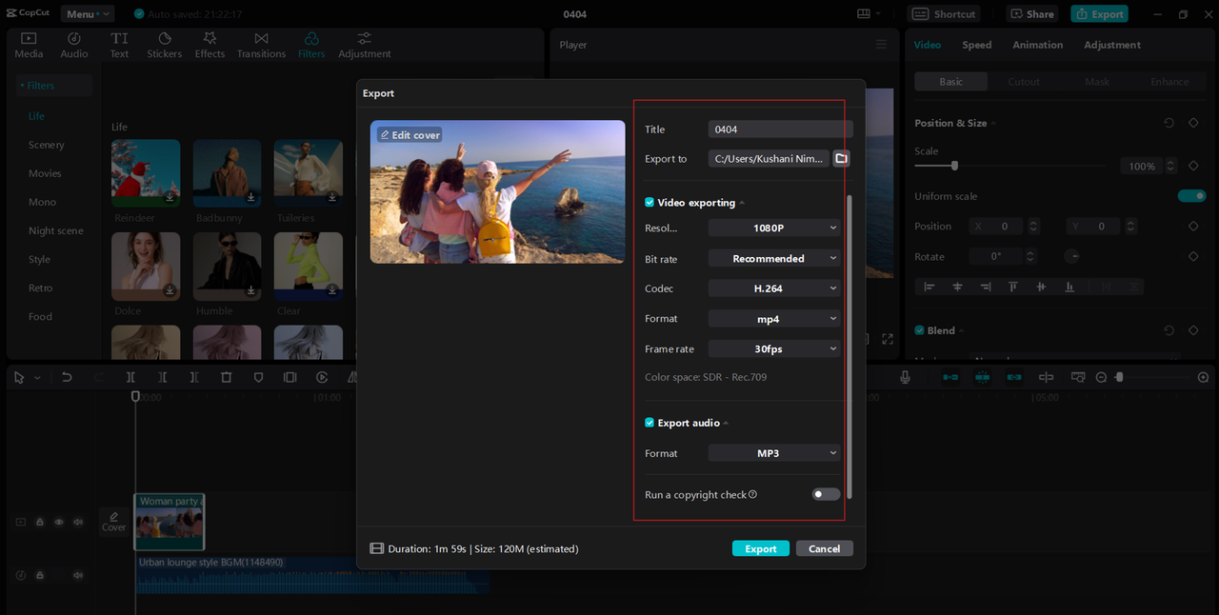Select the Cutout sub-tab

click(x=1024, y=82)
